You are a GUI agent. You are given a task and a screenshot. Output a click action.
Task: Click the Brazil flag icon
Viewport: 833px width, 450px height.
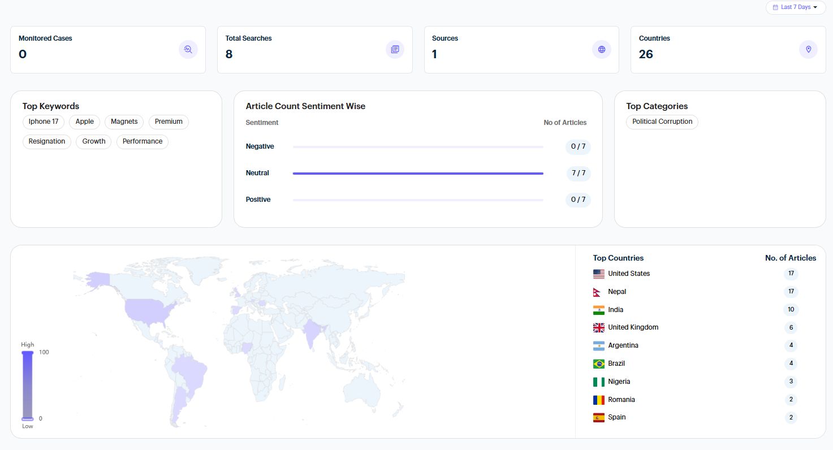(599, 364)
